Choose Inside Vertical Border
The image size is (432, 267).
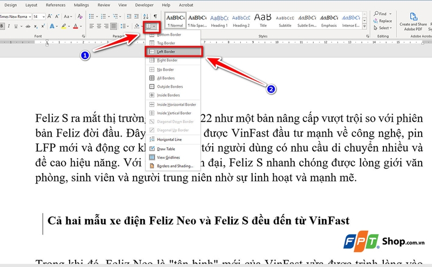tap(173, 113)
